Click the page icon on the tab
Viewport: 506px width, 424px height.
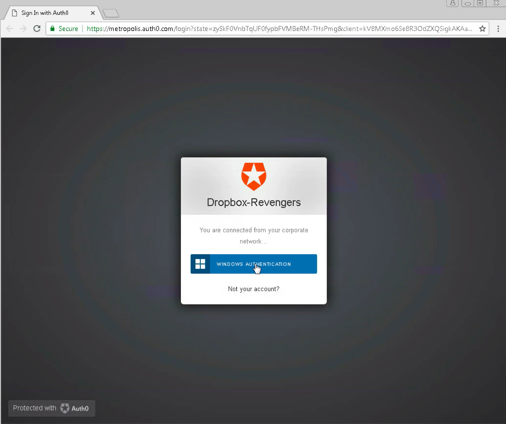click(14, 13)
